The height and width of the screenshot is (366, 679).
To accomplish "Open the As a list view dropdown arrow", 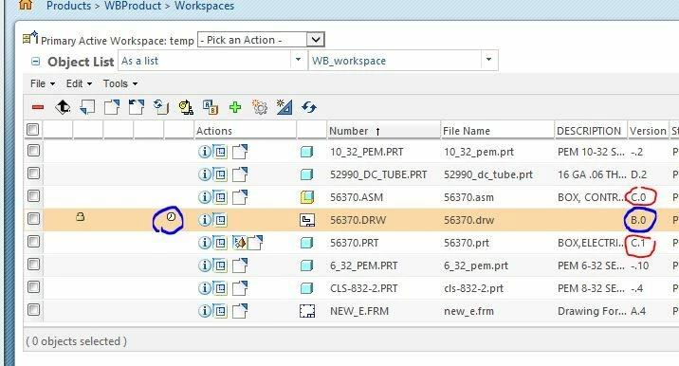I will pos(299,60).
